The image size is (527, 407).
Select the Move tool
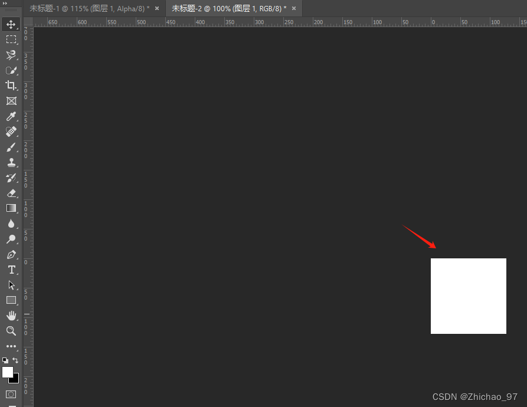pos(11,24)
